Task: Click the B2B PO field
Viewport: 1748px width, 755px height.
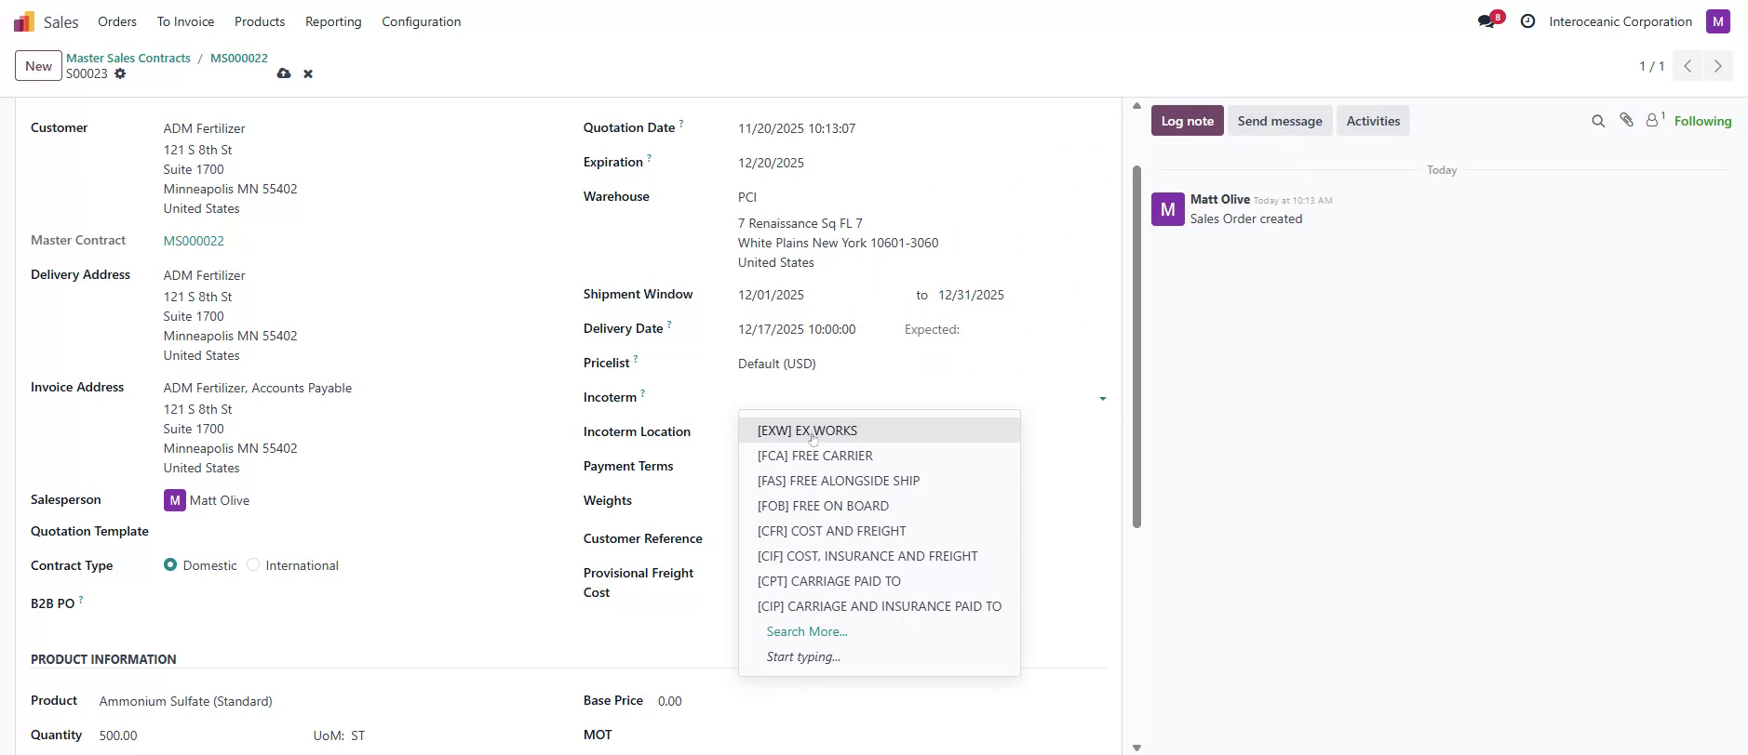Action: click(358, 603)
